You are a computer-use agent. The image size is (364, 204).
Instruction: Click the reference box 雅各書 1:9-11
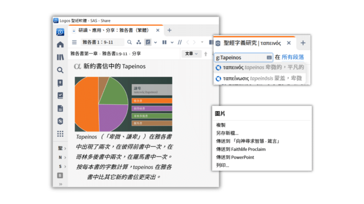tap(103, 42)
